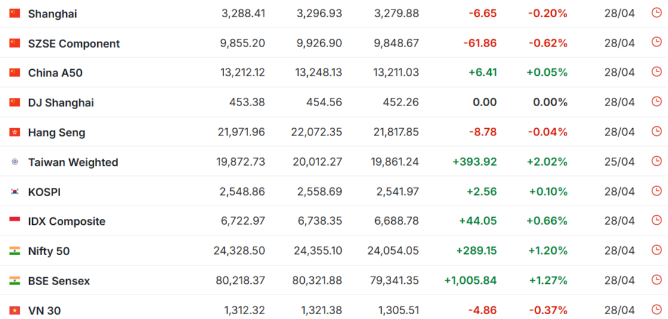668x319 pixels.
Task: Click the clock icon in Nifty 50 row
Action: pos(656,250)
